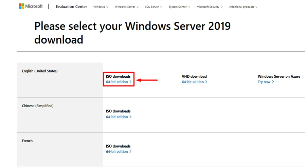Open the SQL Server menu
This screenshot has width=305, height=168.
(x=154, y=7)
